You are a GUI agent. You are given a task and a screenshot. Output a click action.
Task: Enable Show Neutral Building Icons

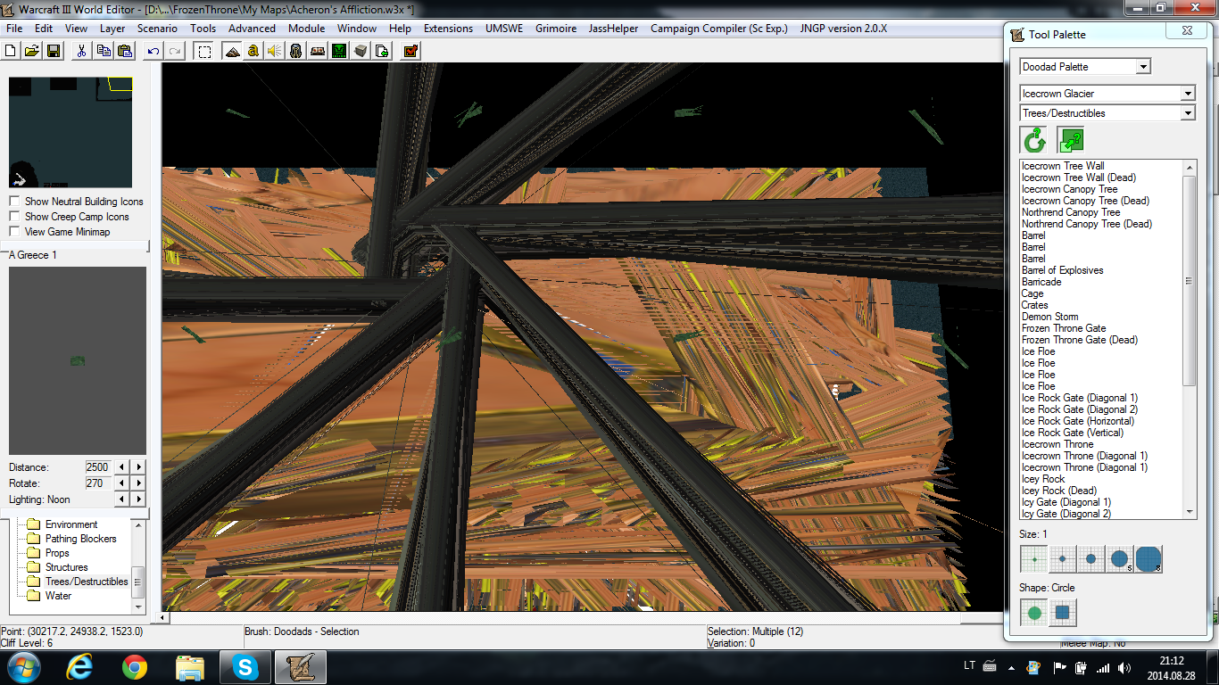(14, 202)
